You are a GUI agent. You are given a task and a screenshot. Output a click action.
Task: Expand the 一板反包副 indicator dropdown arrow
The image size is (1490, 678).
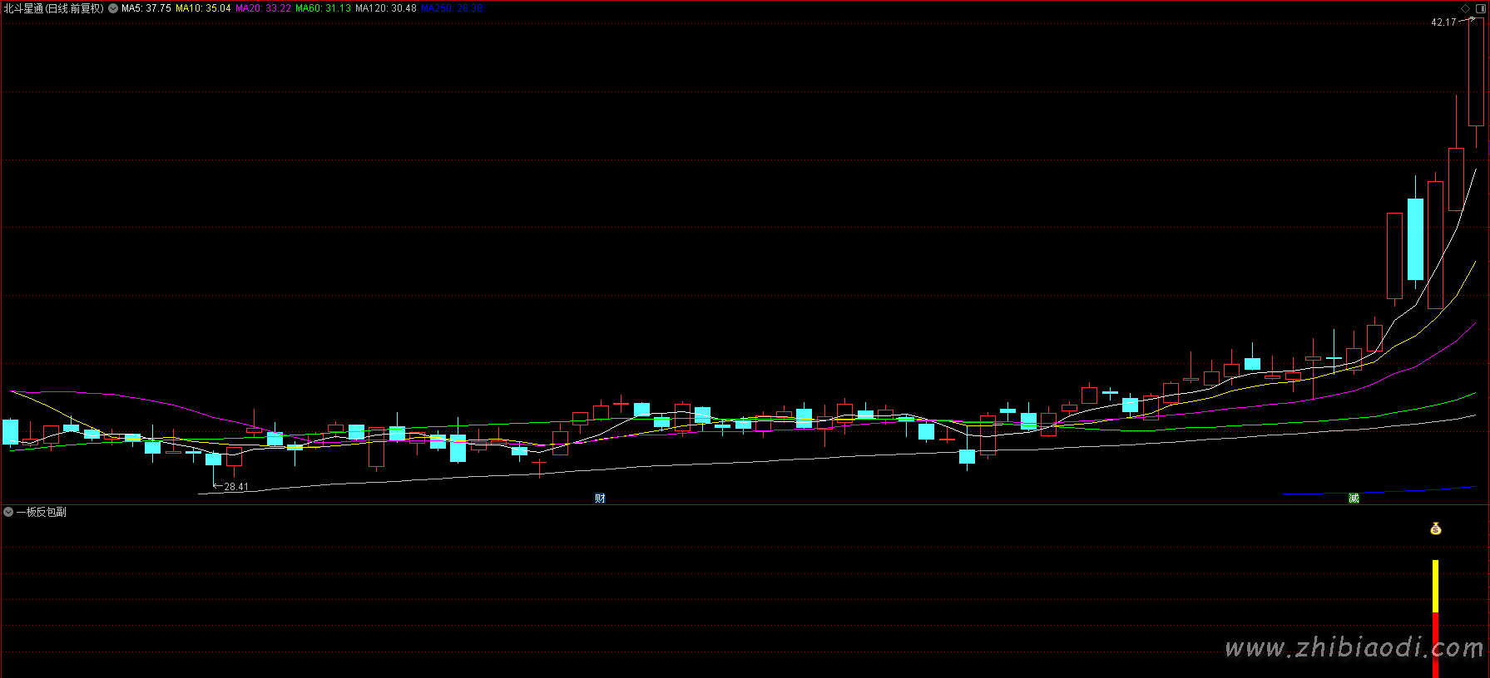8,512
